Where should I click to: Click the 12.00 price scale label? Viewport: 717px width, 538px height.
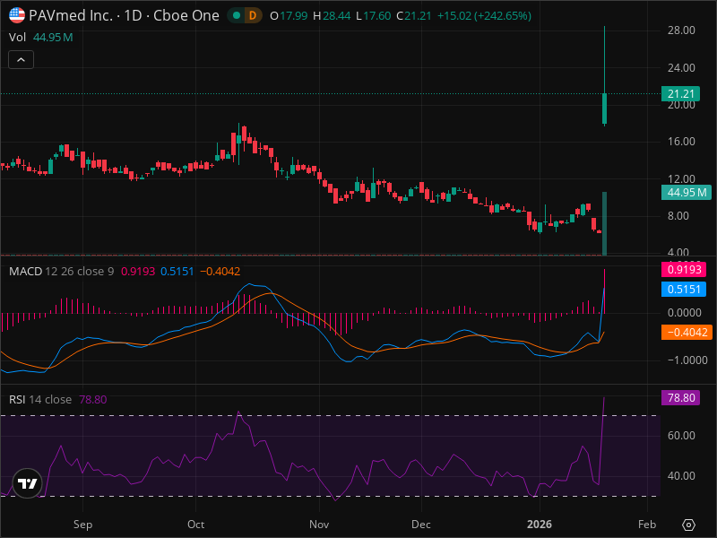coord(681,178)
